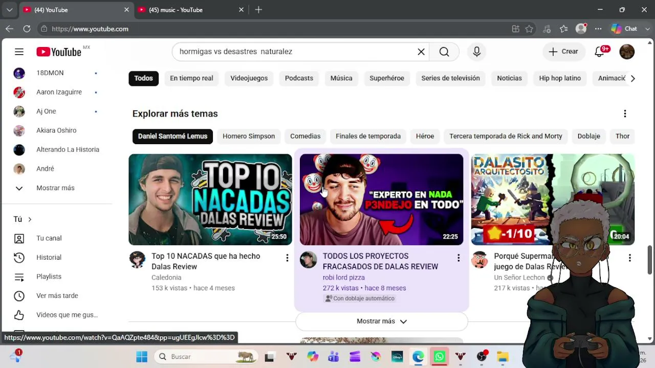
Task: Open the Crear menu
Action: pyautogui.click(x=563, y=52)
